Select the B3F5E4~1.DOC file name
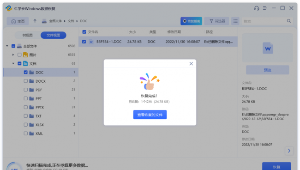This screenshot has width=300, height=170. (109, 42)
